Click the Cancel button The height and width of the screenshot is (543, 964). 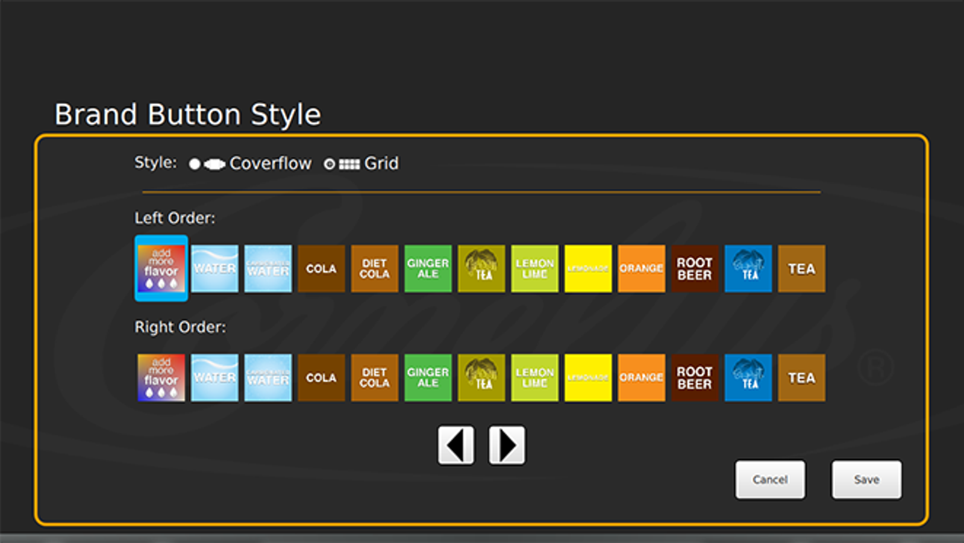coord(770,480)
